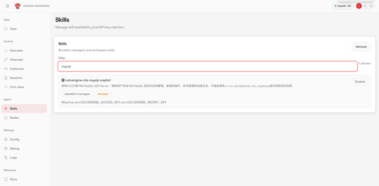
Task: Open Cron Jobs via its spinner icon
Action: coord(6,87)
